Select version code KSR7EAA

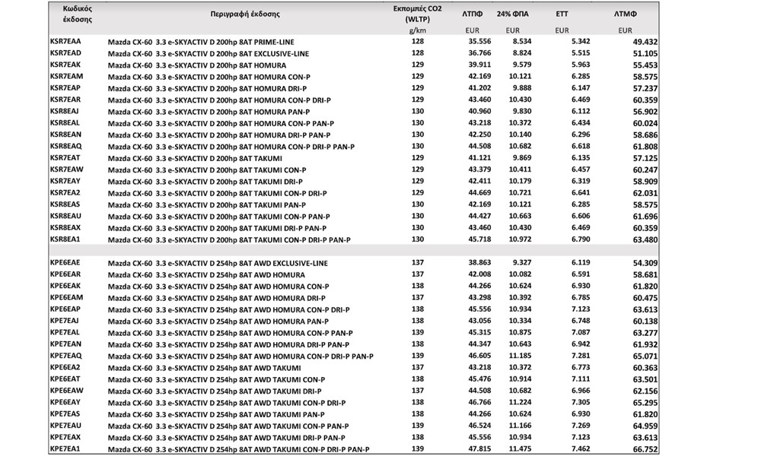[65, 42]
